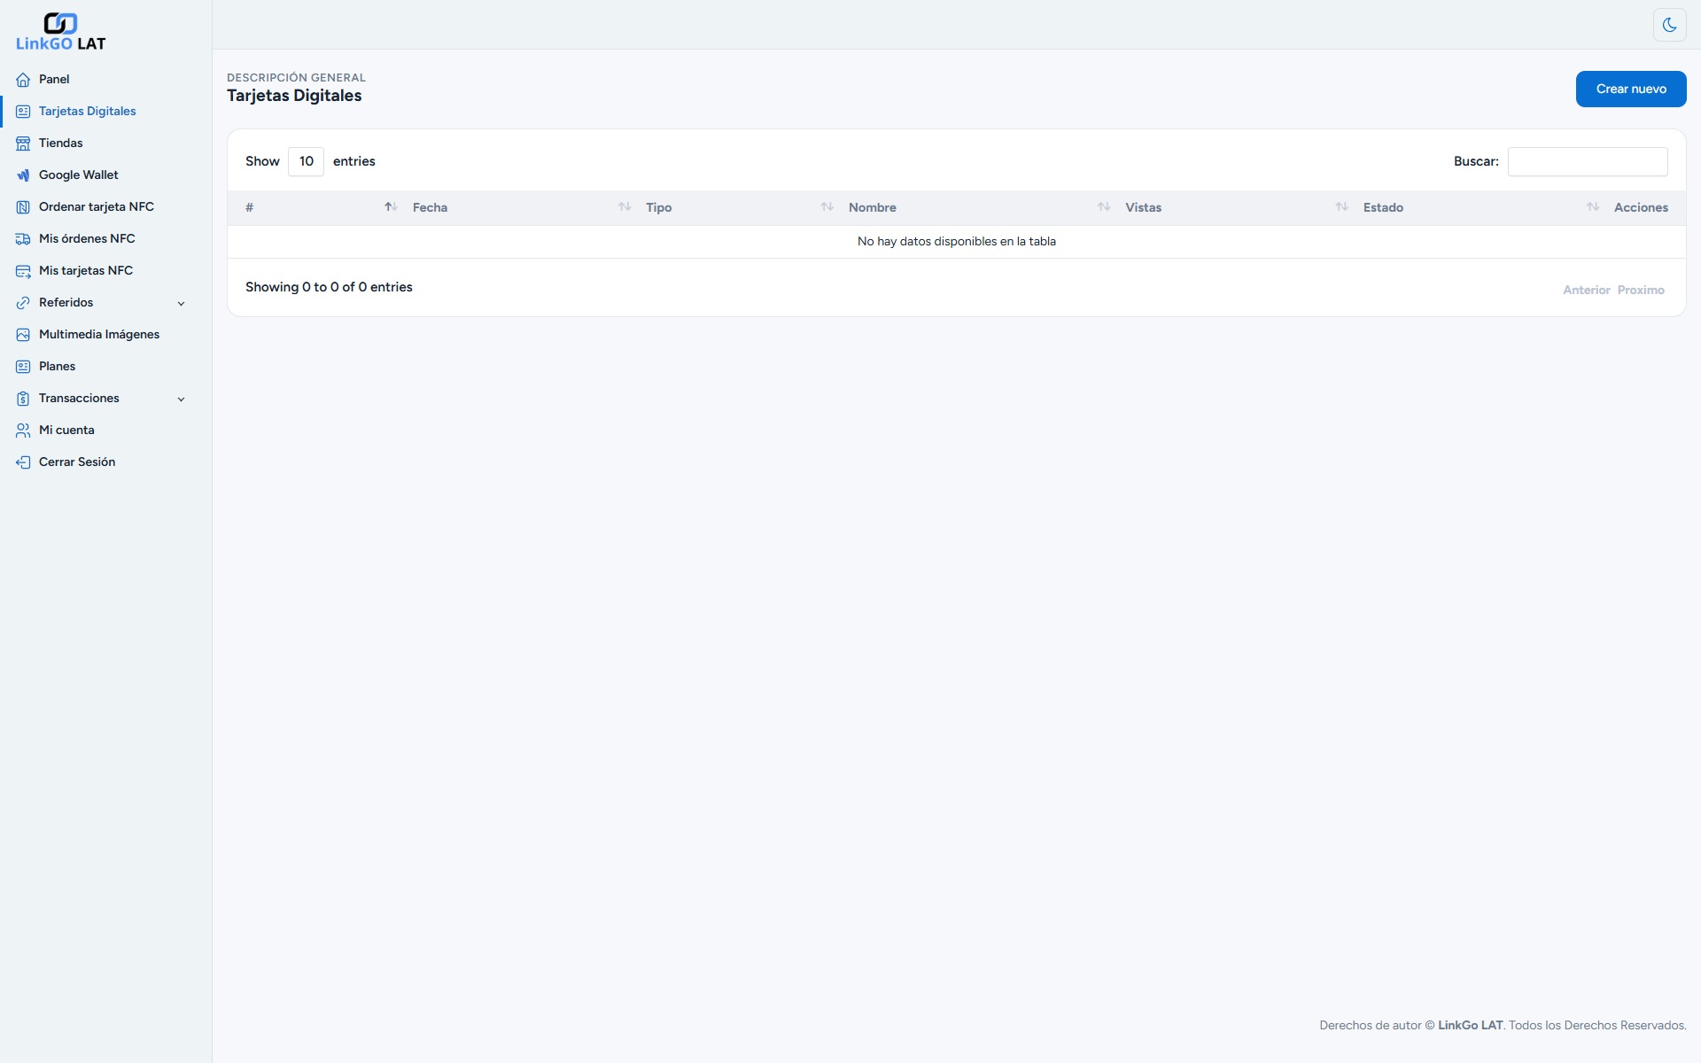
Task: Click the Panel home icon
Action: [x=23, y=80]
